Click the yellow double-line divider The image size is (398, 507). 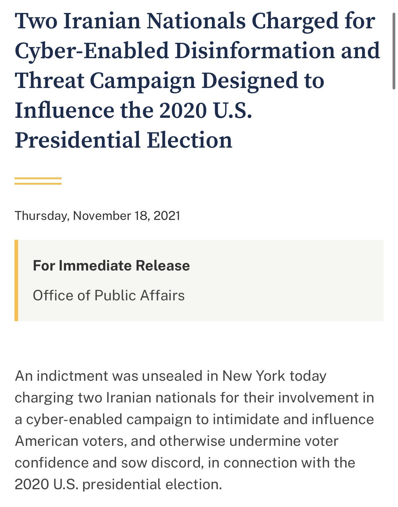coord(38,181)
